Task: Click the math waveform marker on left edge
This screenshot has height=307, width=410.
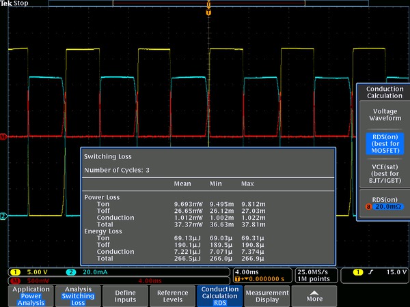Action: point(3,137)
